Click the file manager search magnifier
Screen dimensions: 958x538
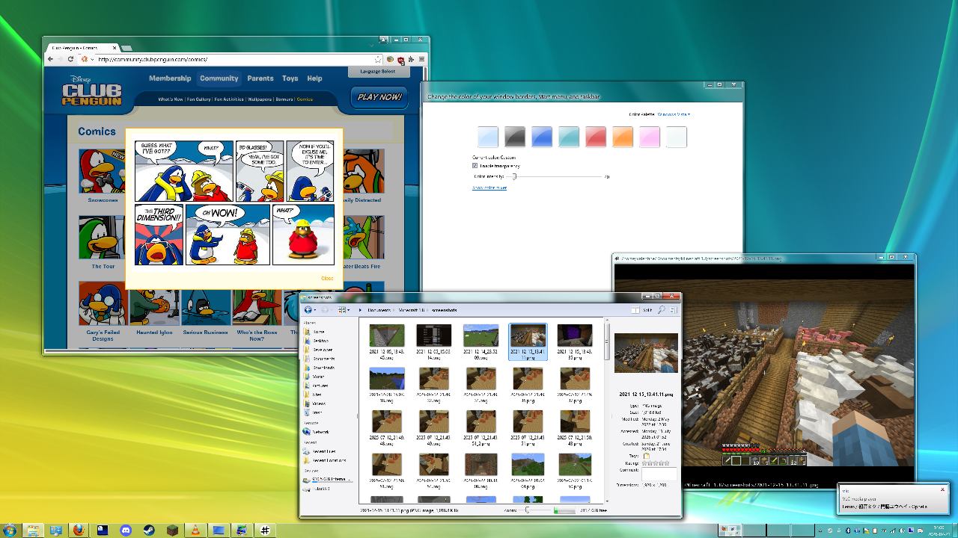pos(662,309)
